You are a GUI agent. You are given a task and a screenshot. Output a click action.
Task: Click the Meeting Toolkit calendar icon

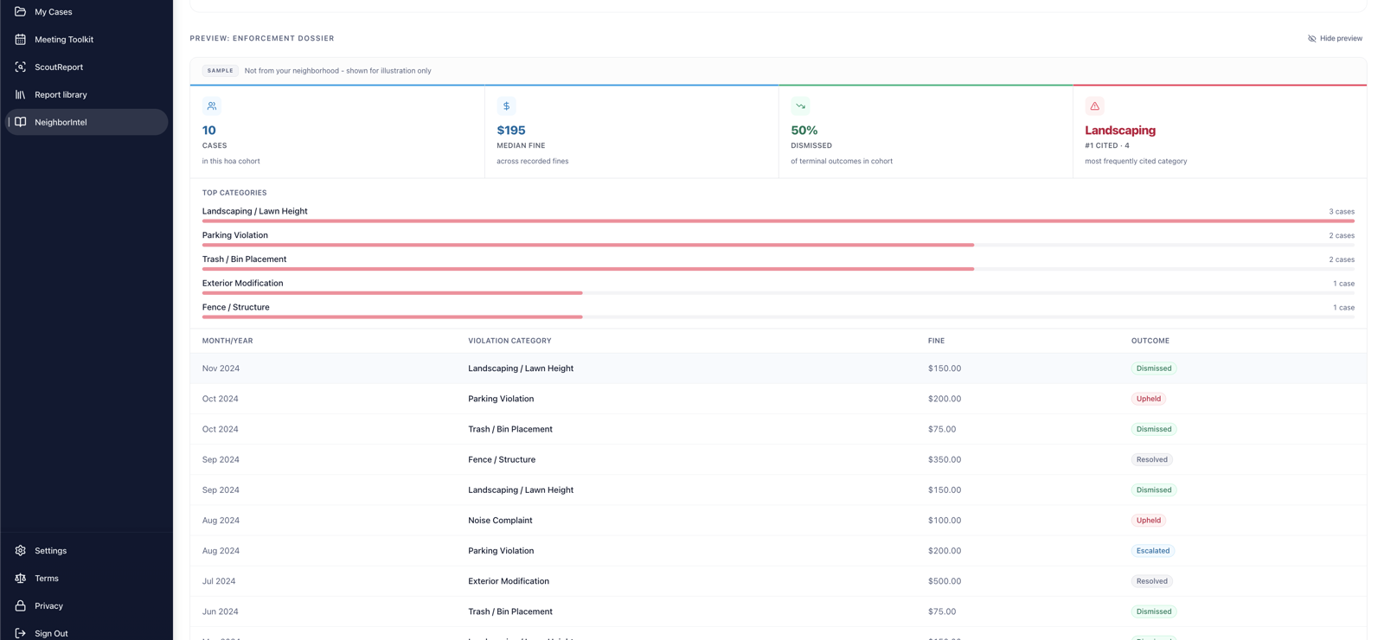coord(21,40)
